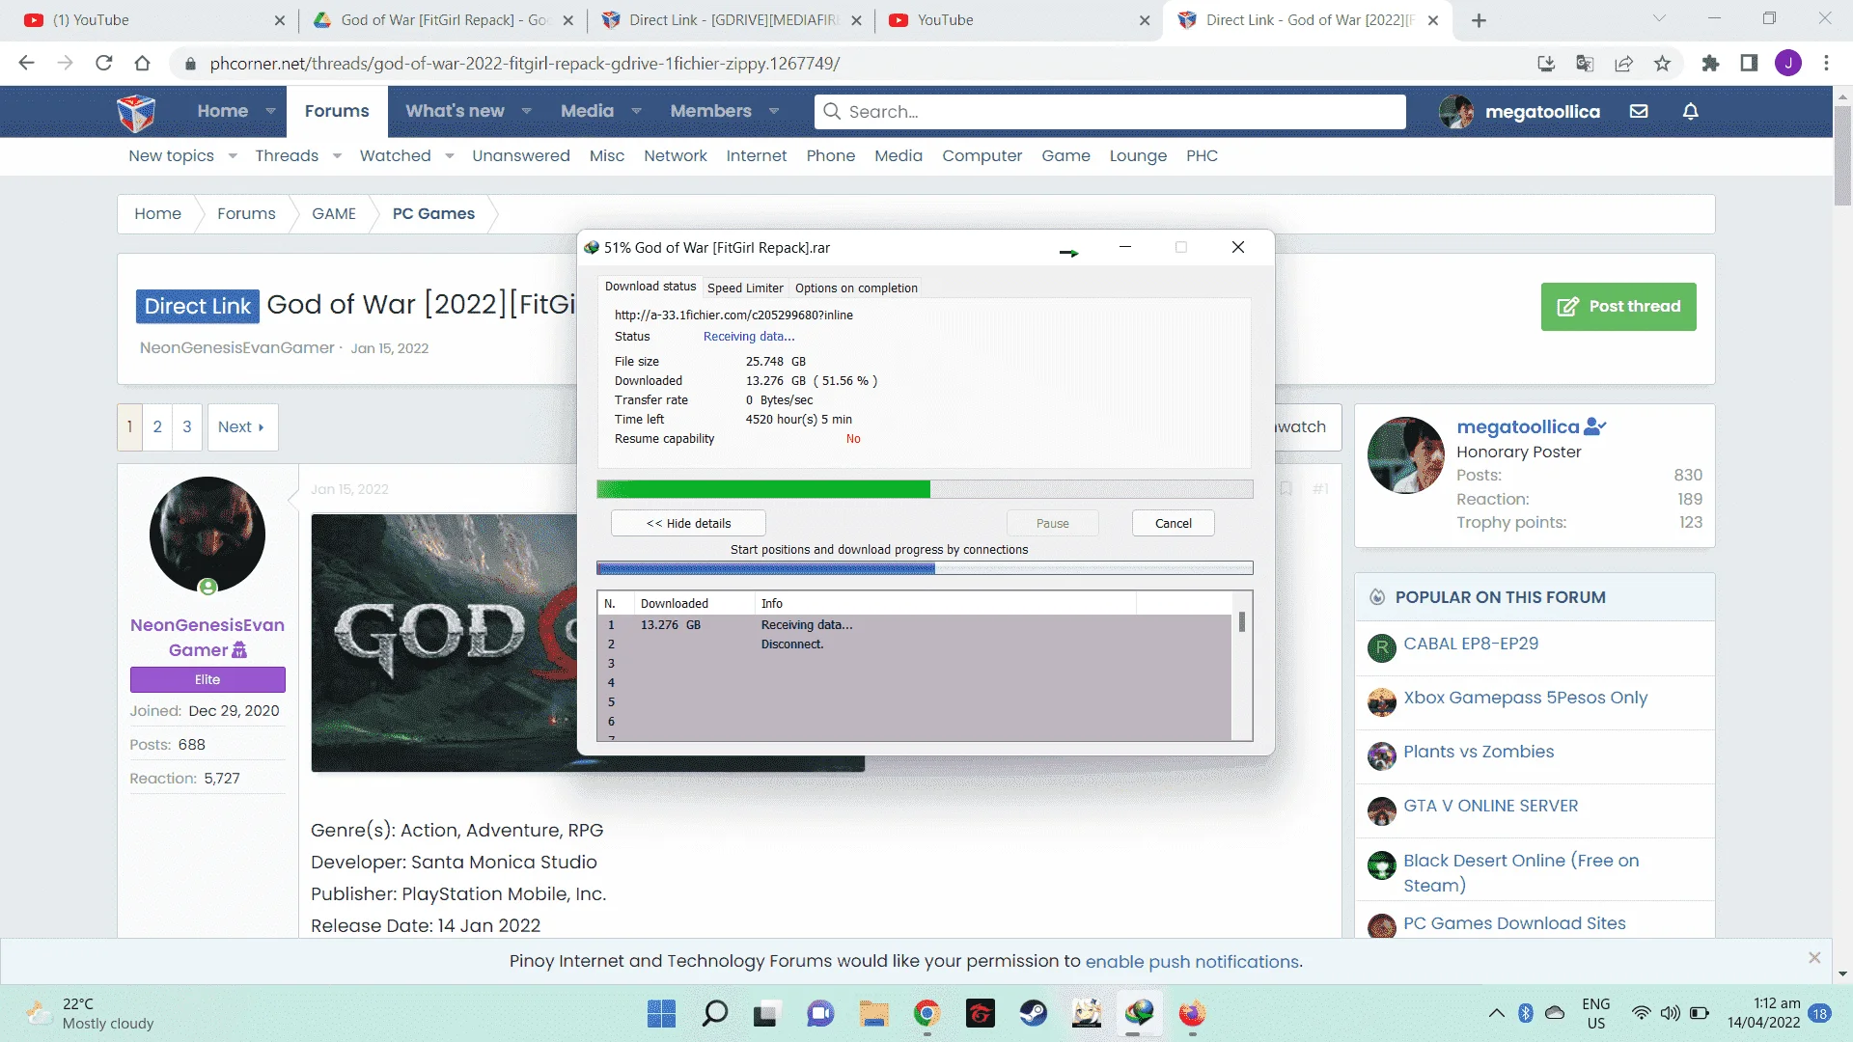Open a new browser tab
Screen dimensions: 1853x1042
click(1479, 20)
